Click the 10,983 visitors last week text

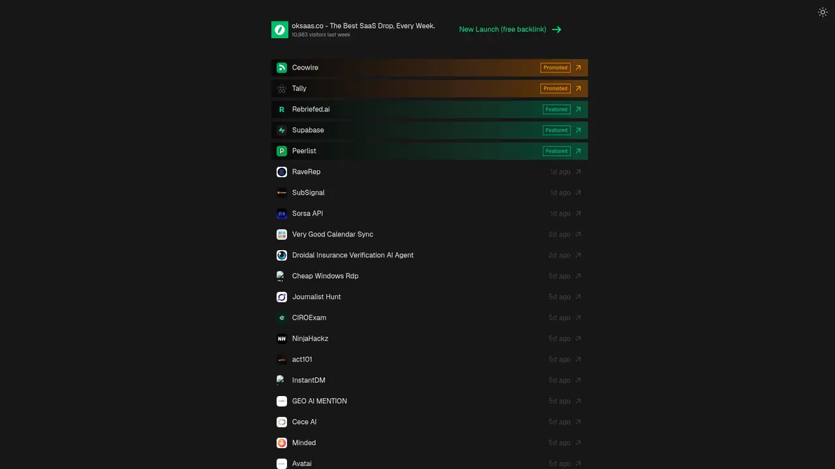point(321,35)
